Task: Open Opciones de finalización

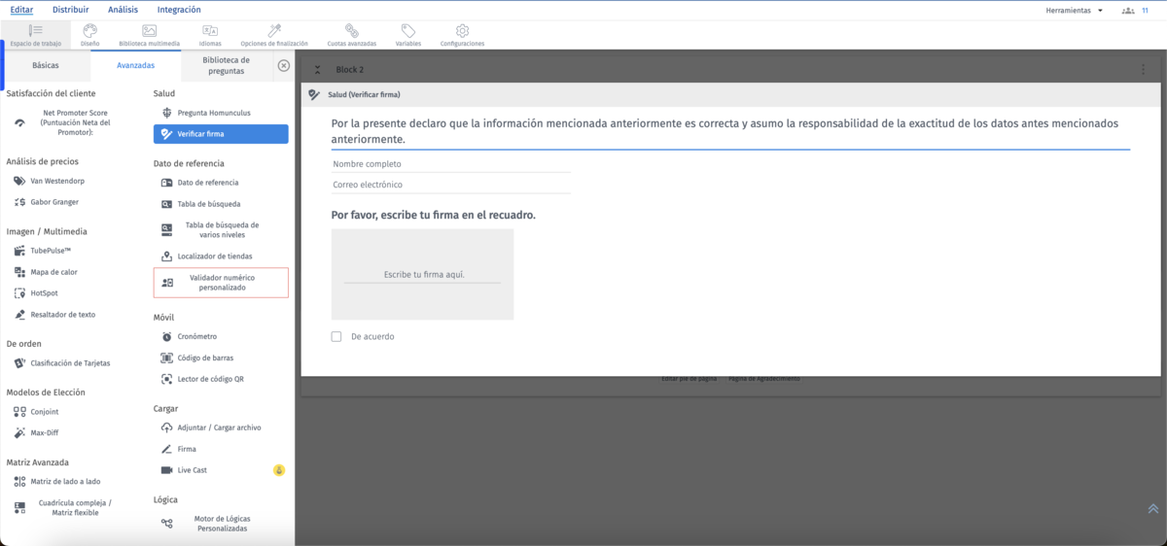Action: tap(274, 36)
